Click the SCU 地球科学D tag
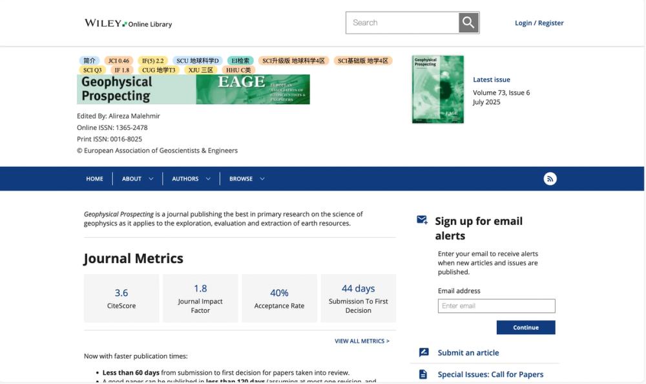This screenshot has height=384, width=646. point(197,61)
